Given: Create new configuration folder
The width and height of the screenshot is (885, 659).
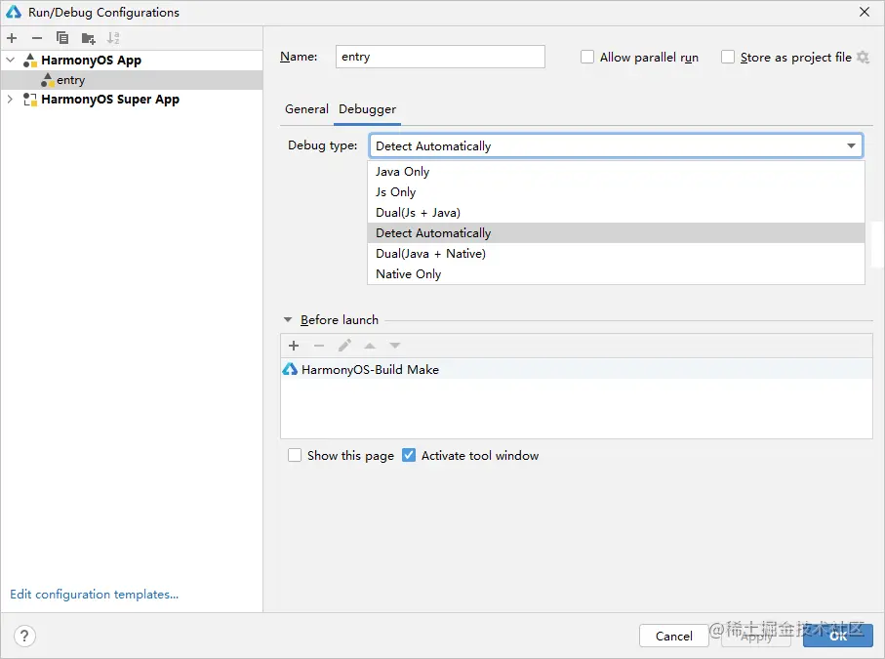Looking at the screenshot, I should [88, 38].
